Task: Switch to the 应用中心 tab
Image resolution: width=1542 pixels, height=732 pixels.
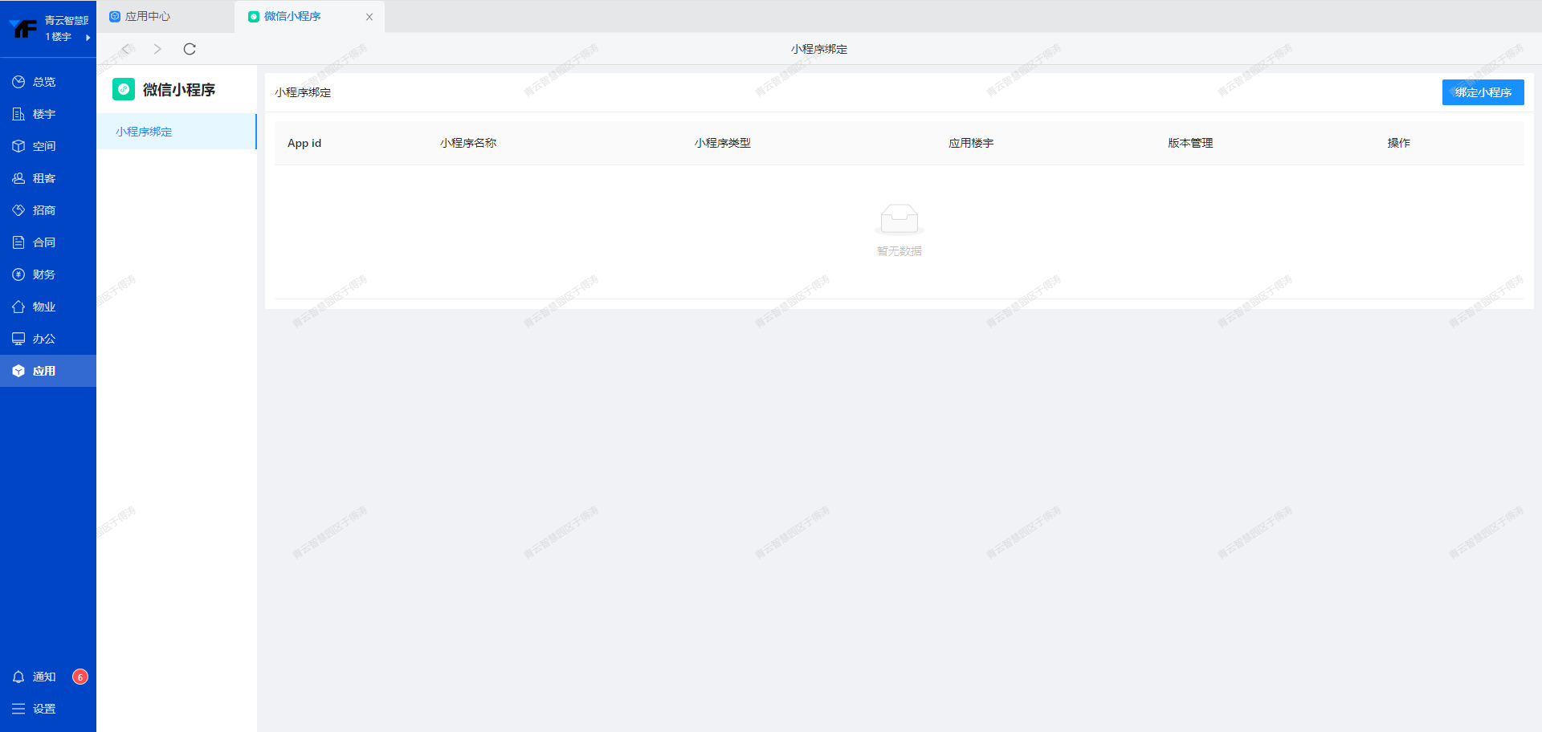Action: 147,16
